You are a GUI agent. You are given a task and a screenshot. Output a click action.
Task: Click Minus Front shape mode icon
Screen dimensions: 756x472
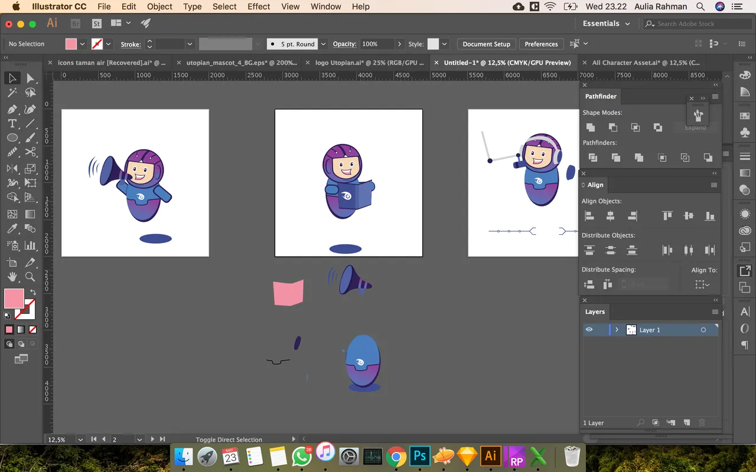(612, 127)
